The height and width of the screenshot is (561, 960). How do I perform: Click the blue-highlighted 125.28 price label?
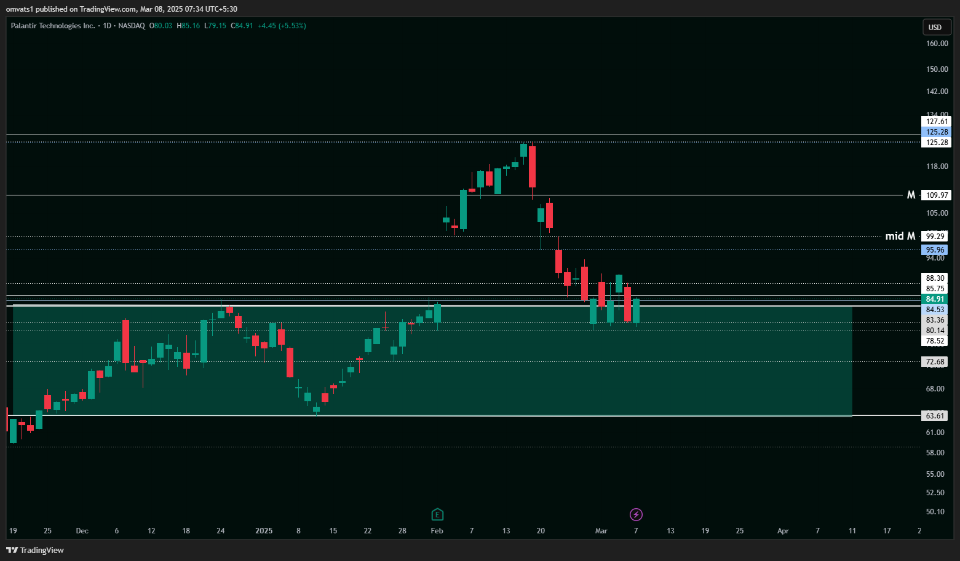pos(936,132)
